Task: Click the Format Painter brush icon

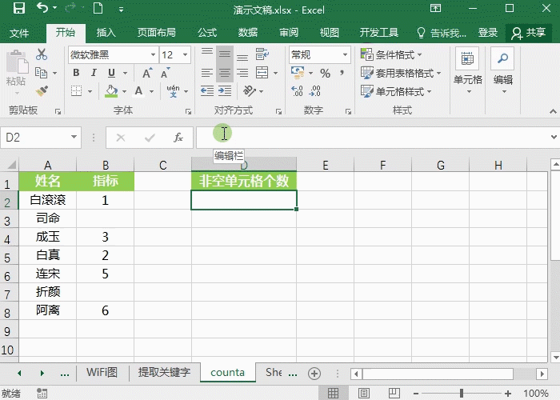Action: pyautogui.click(x=42, y=91)
